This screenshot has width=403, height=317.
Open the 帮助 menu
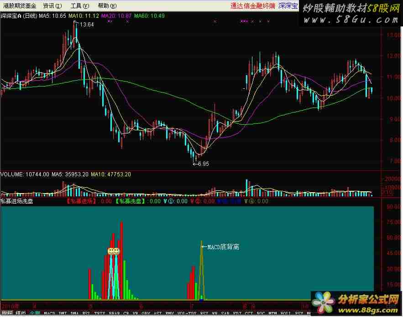click(107, 5)
